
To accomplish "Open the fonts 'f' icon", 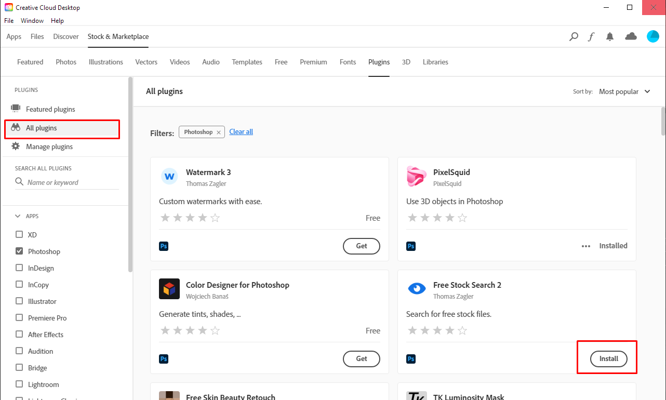I will tap(591, 36).
